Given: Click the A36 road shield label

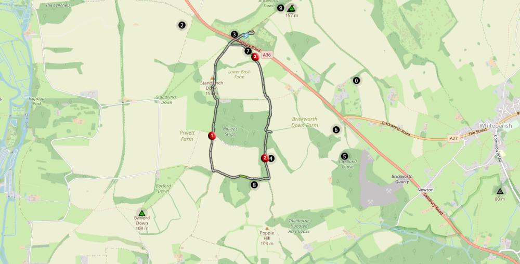Looking at the screenshot, I should coord(267,55).
